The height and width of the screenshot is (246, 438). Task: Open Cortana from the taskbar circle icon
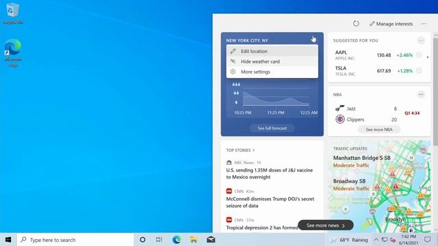[x=142, y=240]
